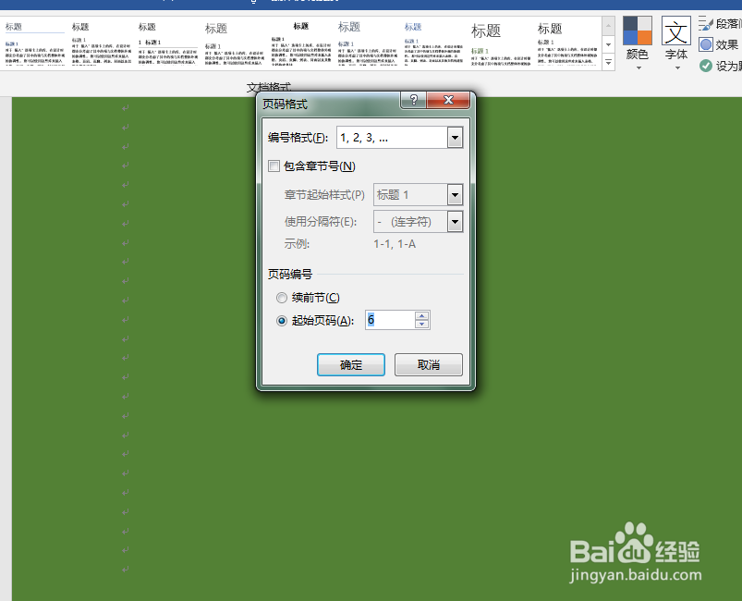Screen dimensions: 742x601
Task: Select the 续前节 radio option
Action: coord(281,297)
